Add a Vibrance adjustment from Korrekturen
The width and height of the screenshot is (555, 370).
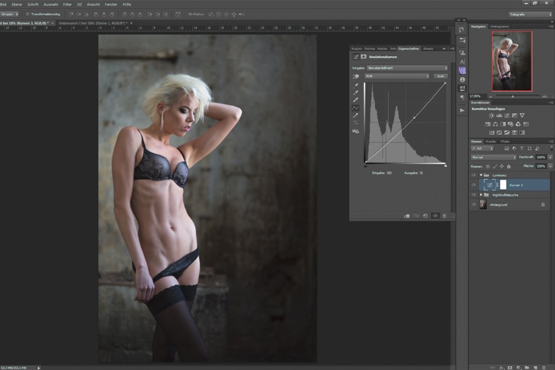(522, 116)
